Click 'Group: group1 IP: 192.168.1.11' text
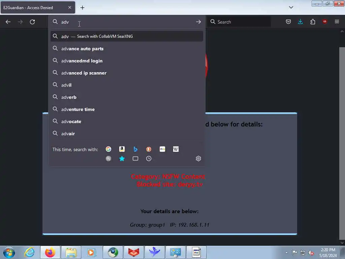 click(x=169, y=225)
